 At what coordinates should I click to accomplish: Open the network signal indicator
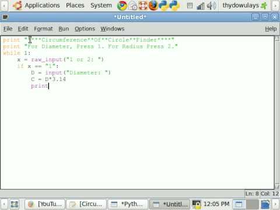[200, 6]
